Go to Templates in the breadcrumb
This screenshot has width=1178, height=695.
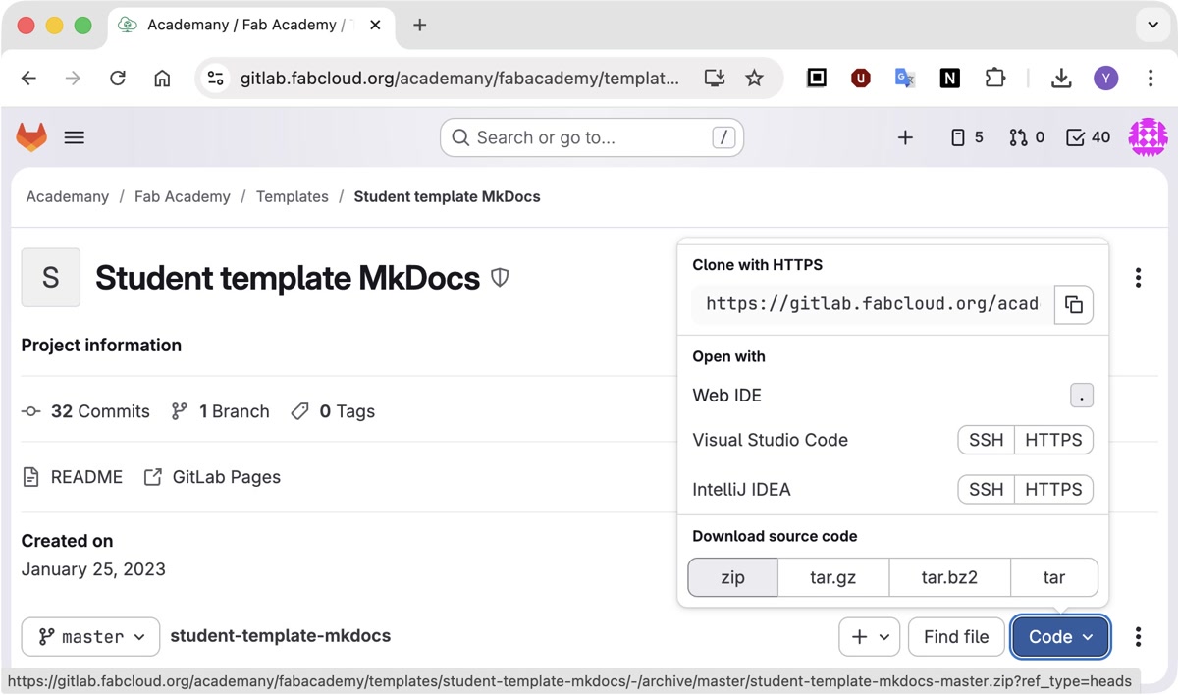[x=292, y=196]
